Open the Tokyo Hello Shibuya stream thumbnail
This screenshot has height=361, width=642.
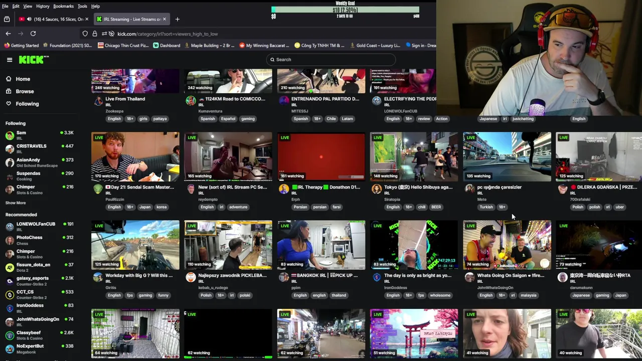click(414, 156)
